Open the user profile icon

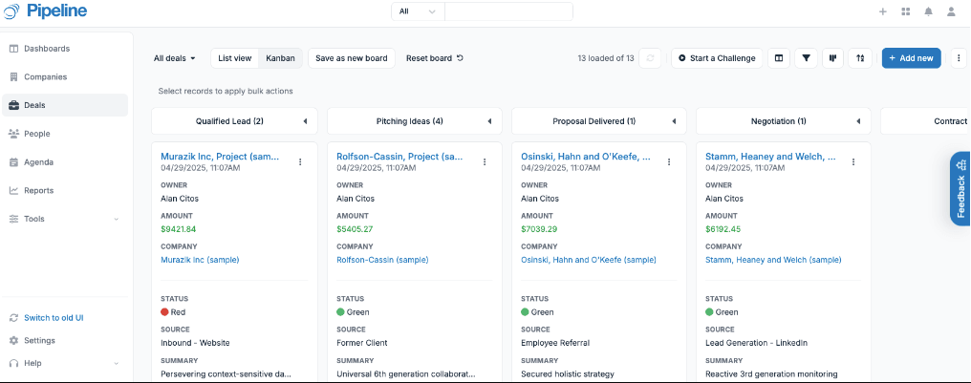click(951, 11)
